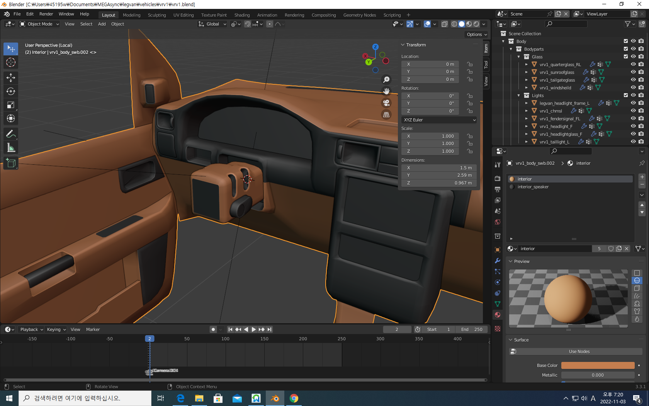Select the Rotate tool
Screen dimensions: 649x406
click(x=11, y=91)
